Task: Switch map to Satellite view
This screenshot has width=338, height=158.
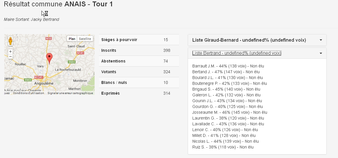Action: 85,39
